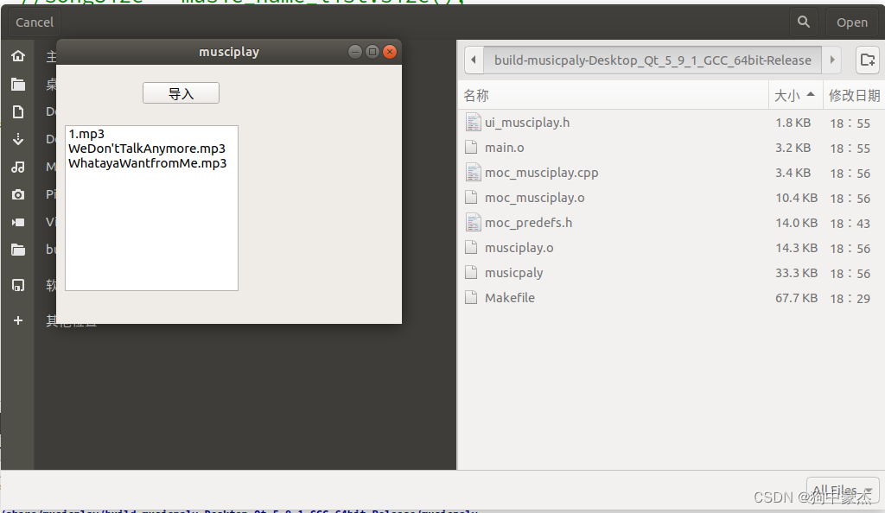Viewport: 885px width, 513px height.
Task: Click the plus Other Locations icon
Action: pos(18,320)
